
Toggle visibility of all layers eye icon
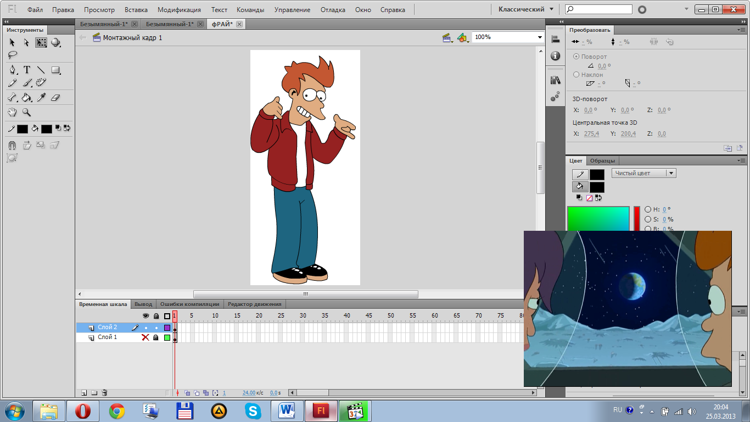145,316
